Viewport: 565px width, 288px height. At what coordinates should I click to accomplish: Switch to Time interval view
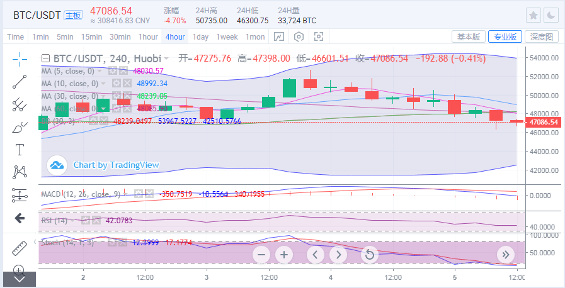(16, 36)
